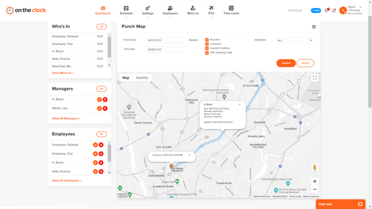Click the orange punch marker on map
This screenshot has height=209, width=372.
[172, 167]
